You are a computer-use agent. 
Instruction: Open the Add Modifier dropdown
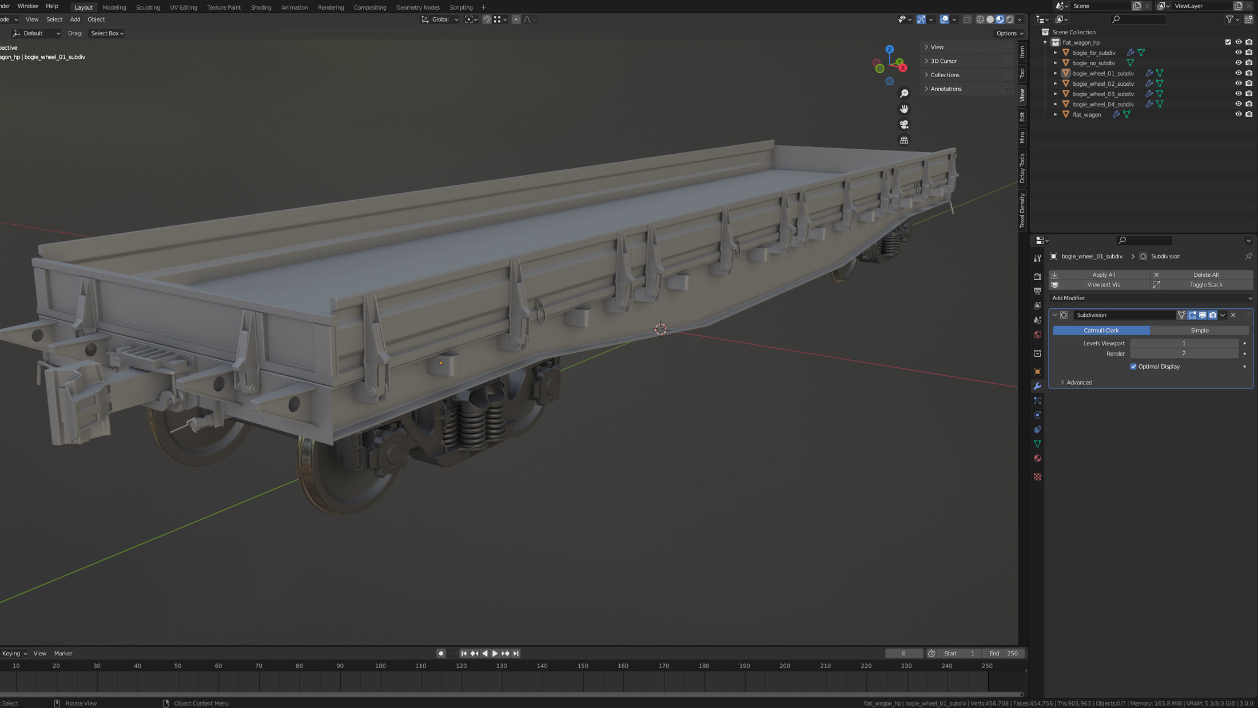tap(1151, 298)
